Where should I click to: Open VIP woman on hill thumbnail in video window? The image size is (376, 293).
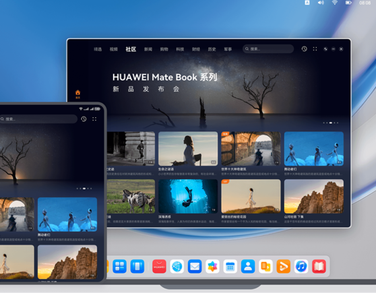[251, 196]
